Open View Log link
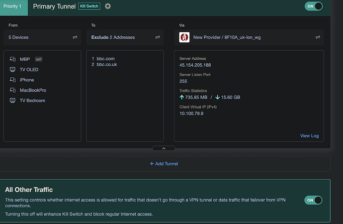 click(x=309, y=136)
